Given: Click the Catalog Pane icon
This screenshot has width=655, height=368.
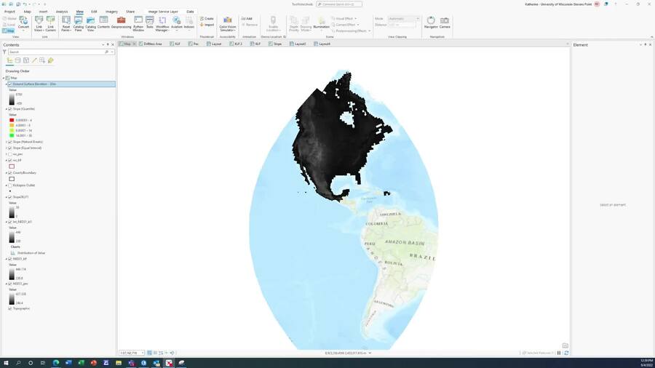Looking at the screenshot, I should coord(78,23).
